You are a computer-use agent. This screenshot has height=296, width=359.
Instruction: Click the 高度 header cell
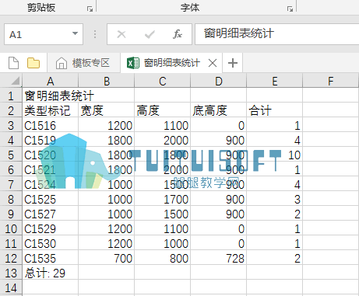[x=163, y=110]
